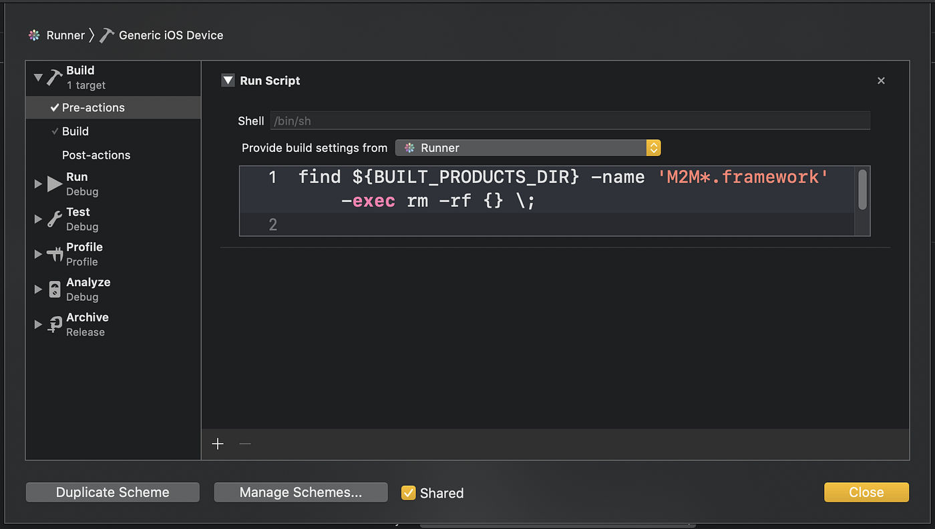Click the Run Script title text
The height and width of the screenshot is (529, 935).
(x=270, y=81)
